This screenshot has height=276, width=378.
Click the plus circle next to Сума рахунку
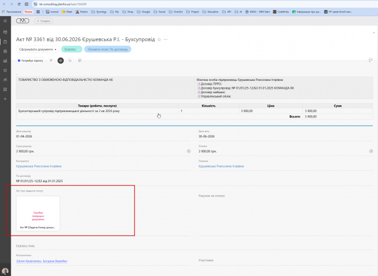(189, 151)
